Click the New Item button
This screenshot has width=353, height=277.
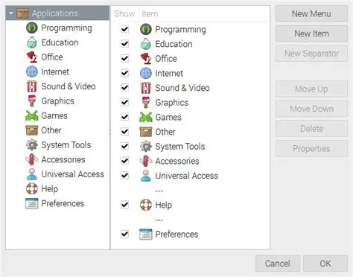(x=311, y=34)
